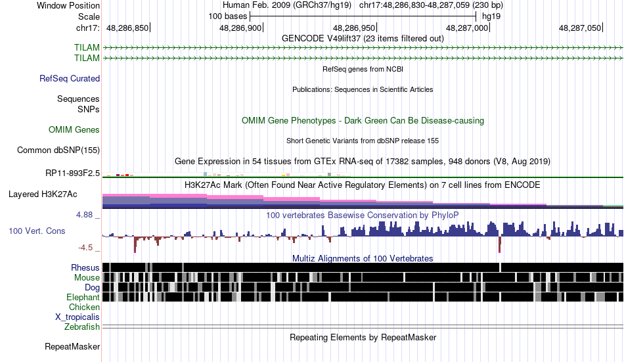The image size is (624, 362).
Task: Open the Layered H3K27Ac track label
Action: click(x=43, y=194)
